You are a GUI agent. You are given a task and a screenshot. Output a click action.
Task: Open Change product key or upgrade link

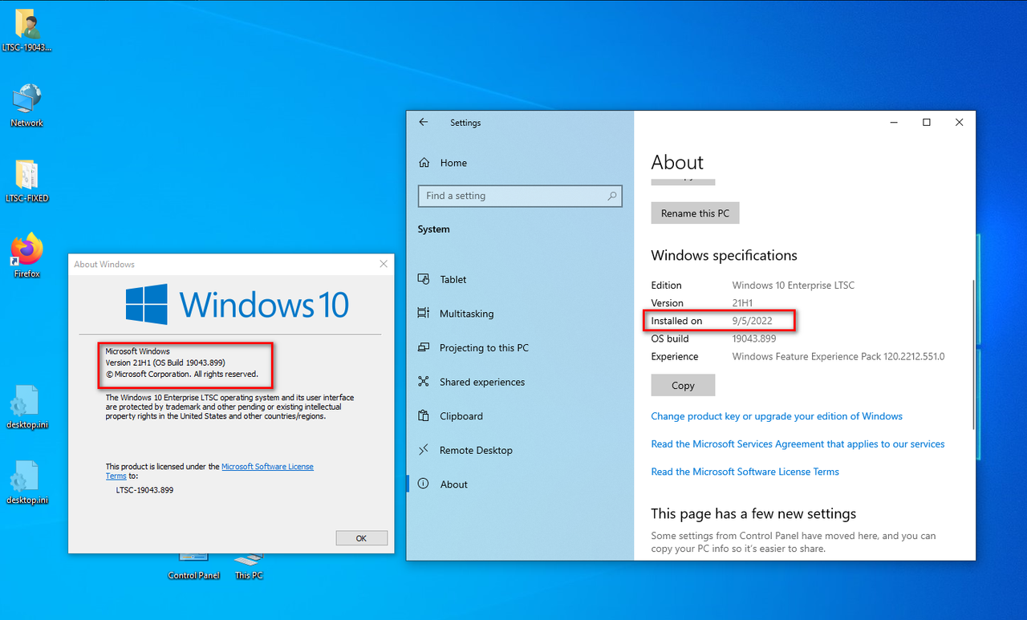point(777,416)
